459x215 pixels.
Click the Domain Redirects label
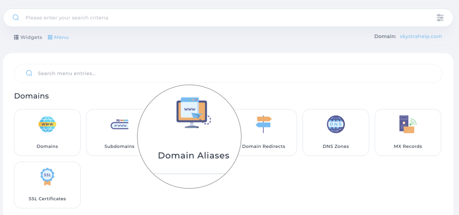(264, 146)
